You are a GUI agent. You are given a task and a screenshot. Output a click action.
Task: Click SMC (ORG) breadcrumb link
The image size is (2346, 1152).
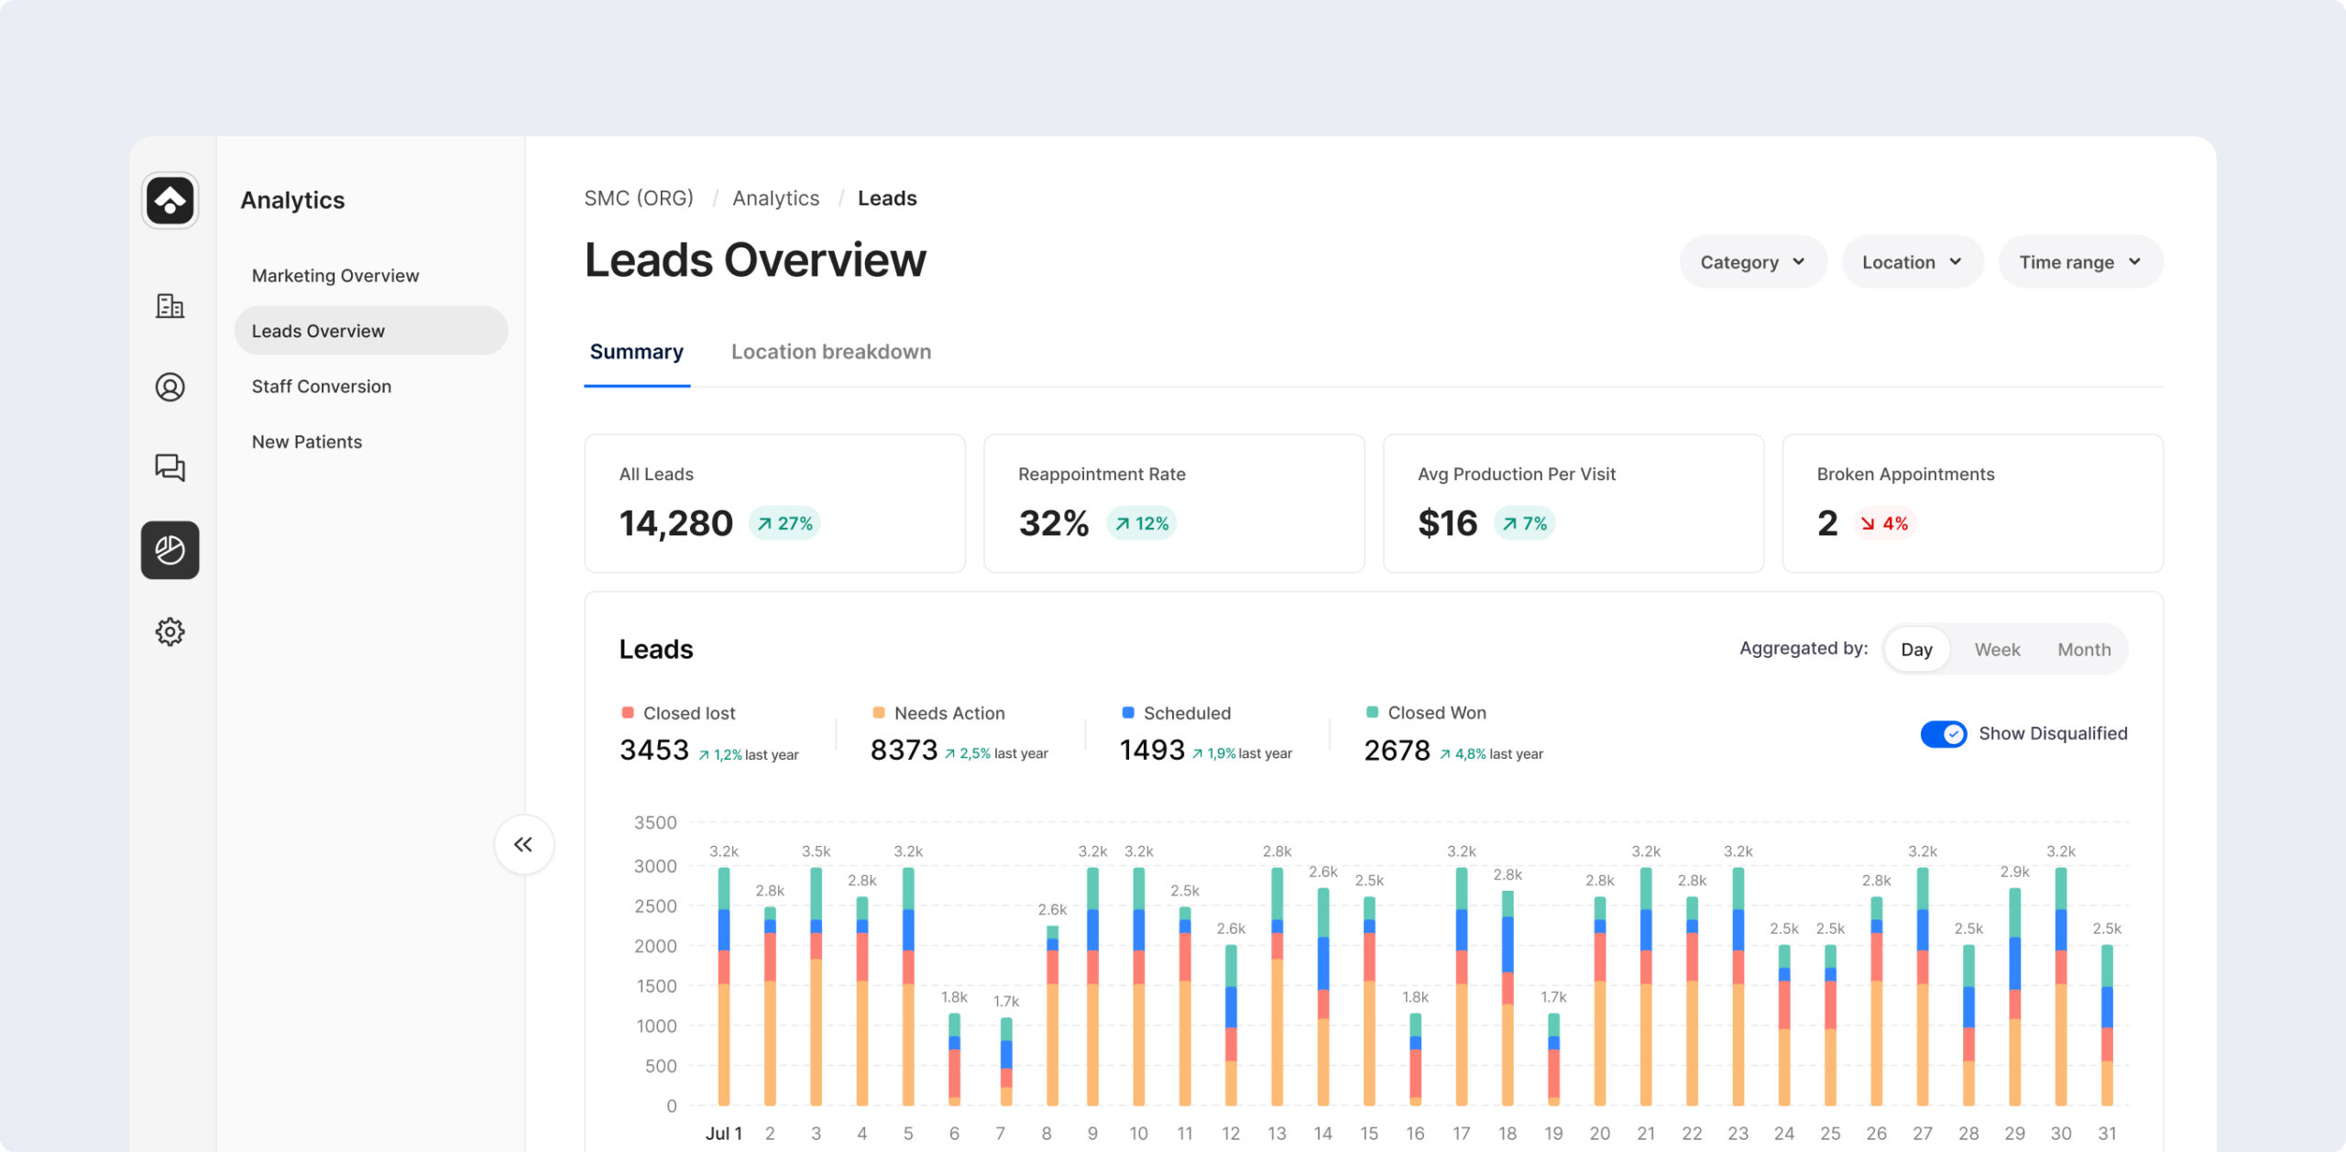639,198
